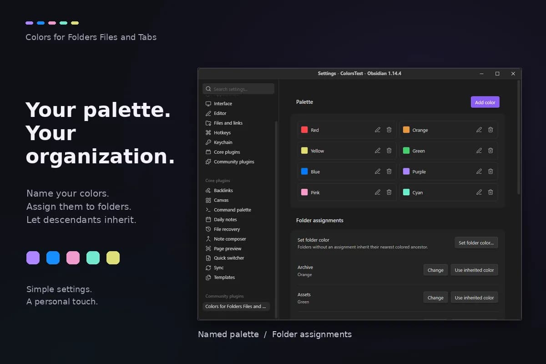
Task: Minimize the Obsidian Settings window
Action: 482,74
